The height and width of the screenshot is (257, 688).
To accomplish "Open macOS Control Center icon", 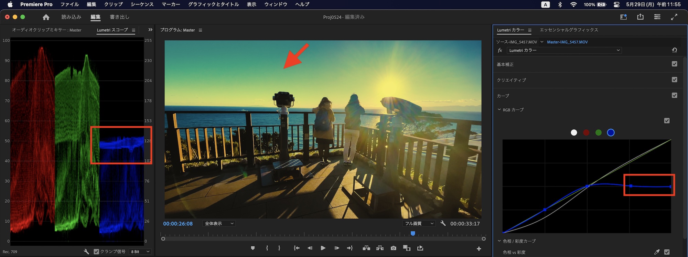I will click(616, 4).
